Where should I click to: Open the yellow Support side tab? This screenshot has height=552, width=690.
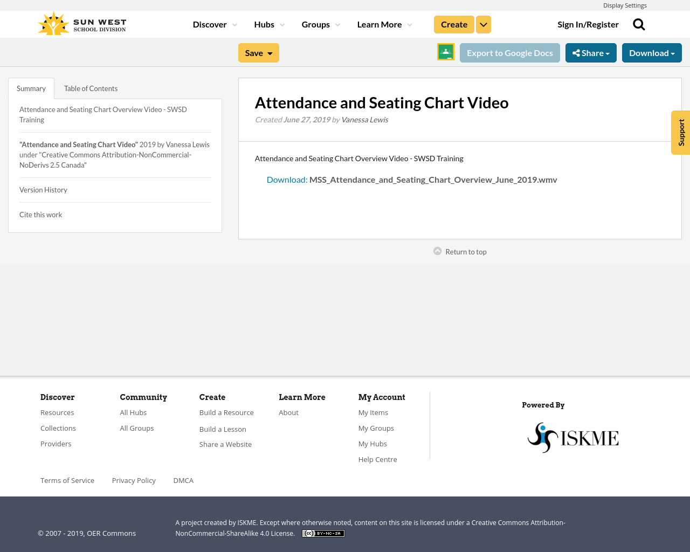pos(681,133)
